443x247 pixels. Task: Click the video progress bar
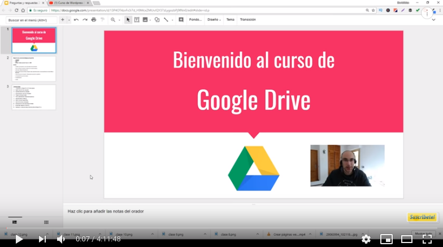pyautogui.click(x=221, y=228)
